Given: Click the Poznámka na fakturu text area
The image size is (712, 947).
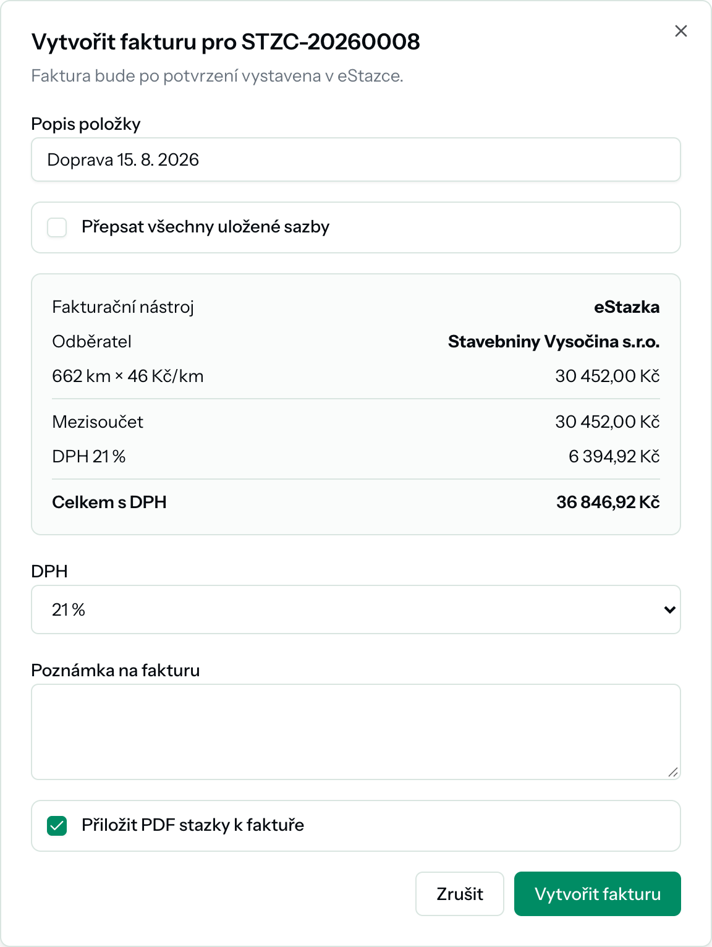Looking at the screenshot, I should pos(356,732).
